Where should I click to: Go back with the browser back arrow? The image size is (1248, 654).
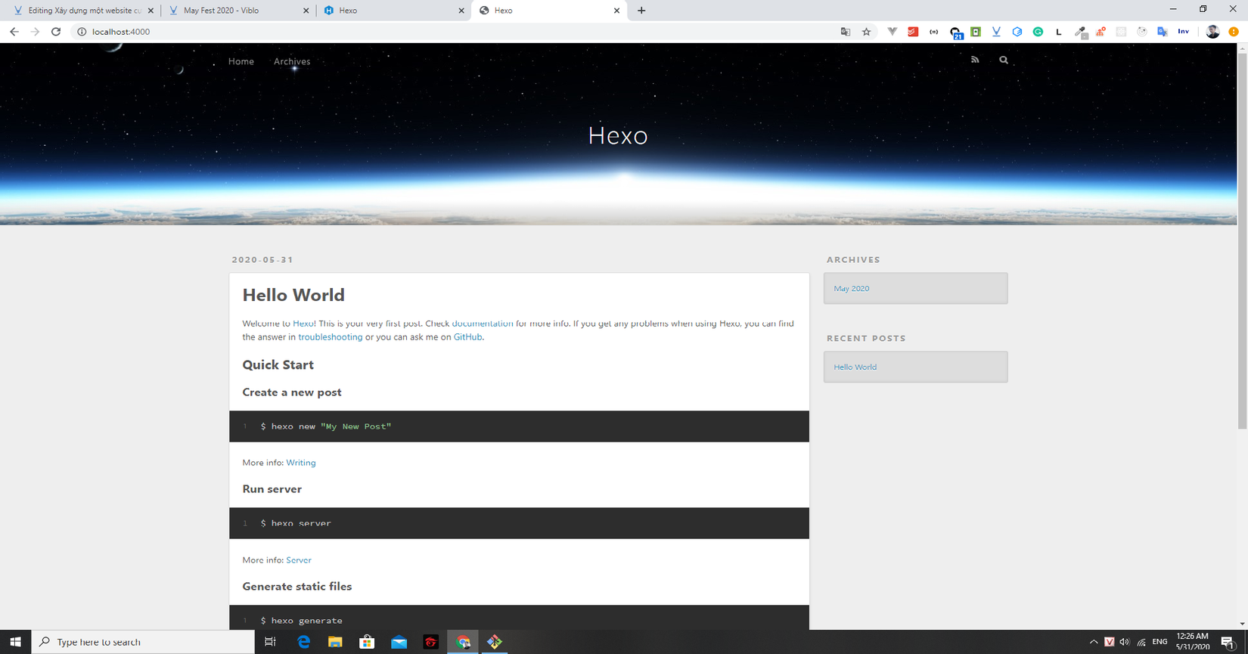14,32
